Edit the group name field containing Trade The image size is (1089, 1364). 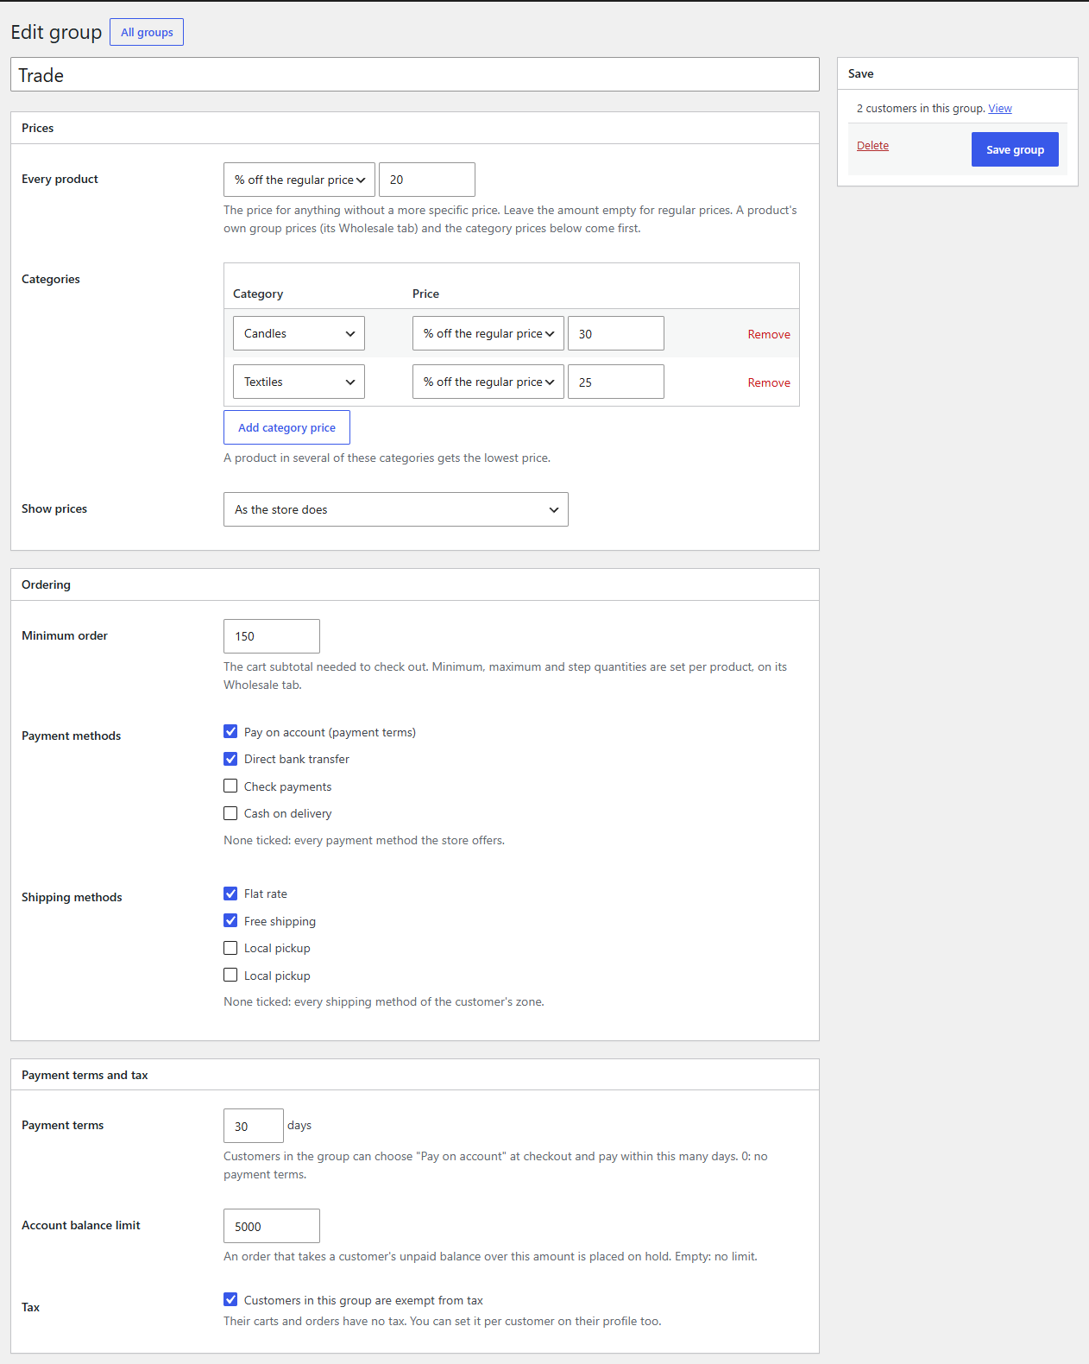(414, 74)
